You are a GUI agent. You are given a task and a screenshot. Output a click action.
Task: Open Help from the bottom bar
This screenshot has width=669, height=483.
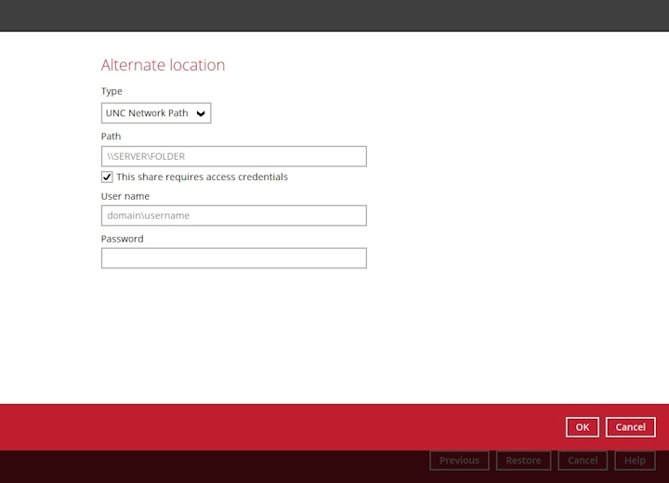(x=635, y=461)
